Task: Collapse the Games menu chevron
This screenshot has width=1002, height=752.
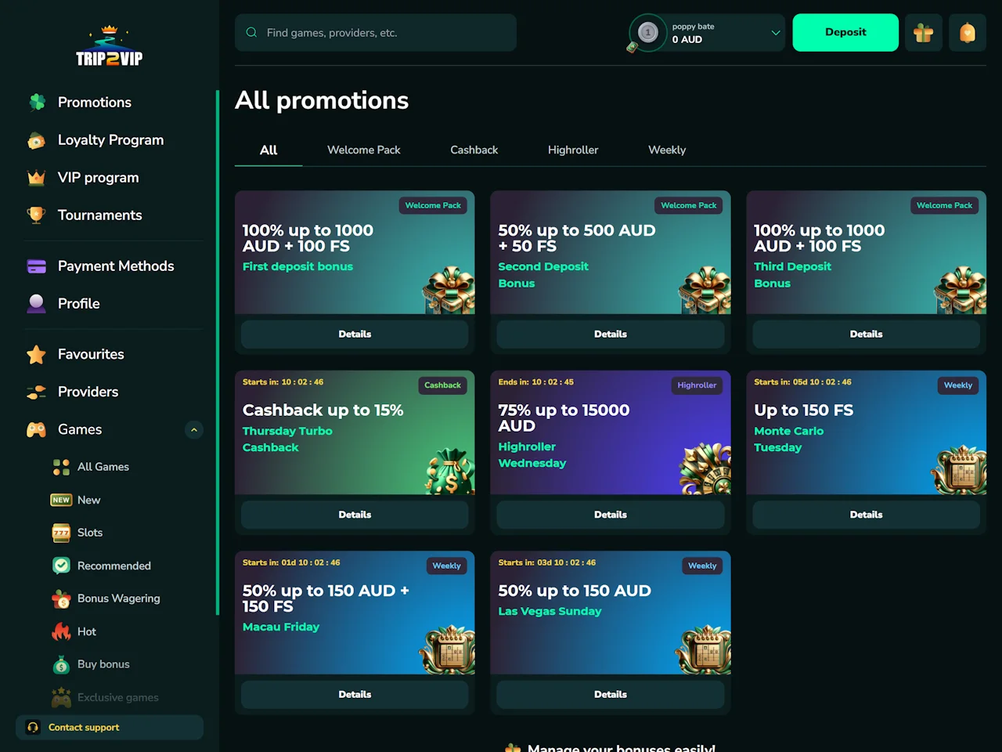Action: (194, 429)
